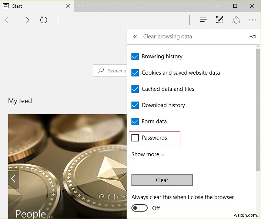Click the Share icon in the toolbar
261x219 pixels.
pos(236,20)
